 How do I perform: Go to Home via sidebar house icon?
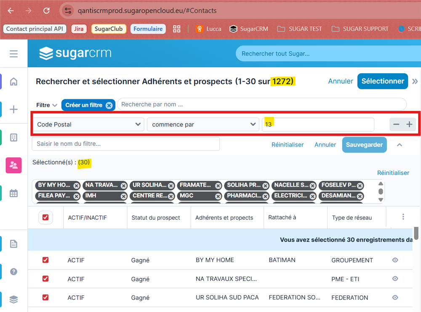13,82
